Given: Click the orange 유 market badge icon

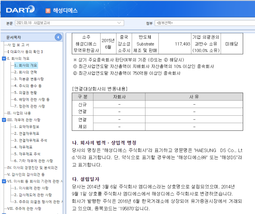Looking at the screenshot, I should point(48,11).
